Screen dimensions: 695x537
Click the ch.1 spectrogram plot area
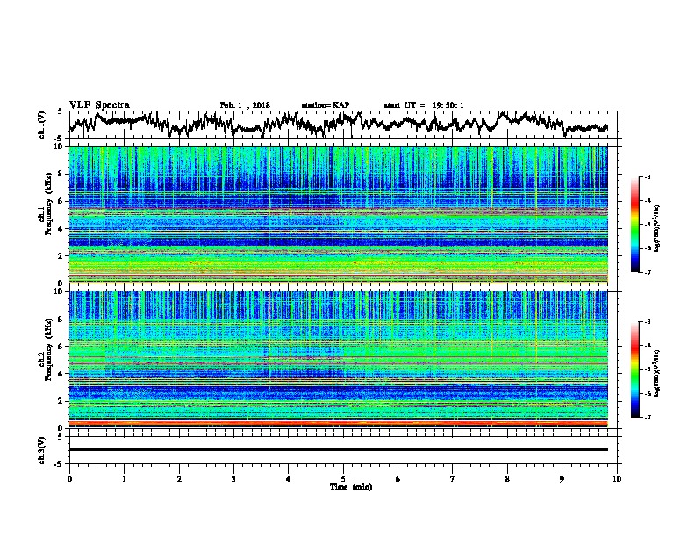(x=339, y=214)
